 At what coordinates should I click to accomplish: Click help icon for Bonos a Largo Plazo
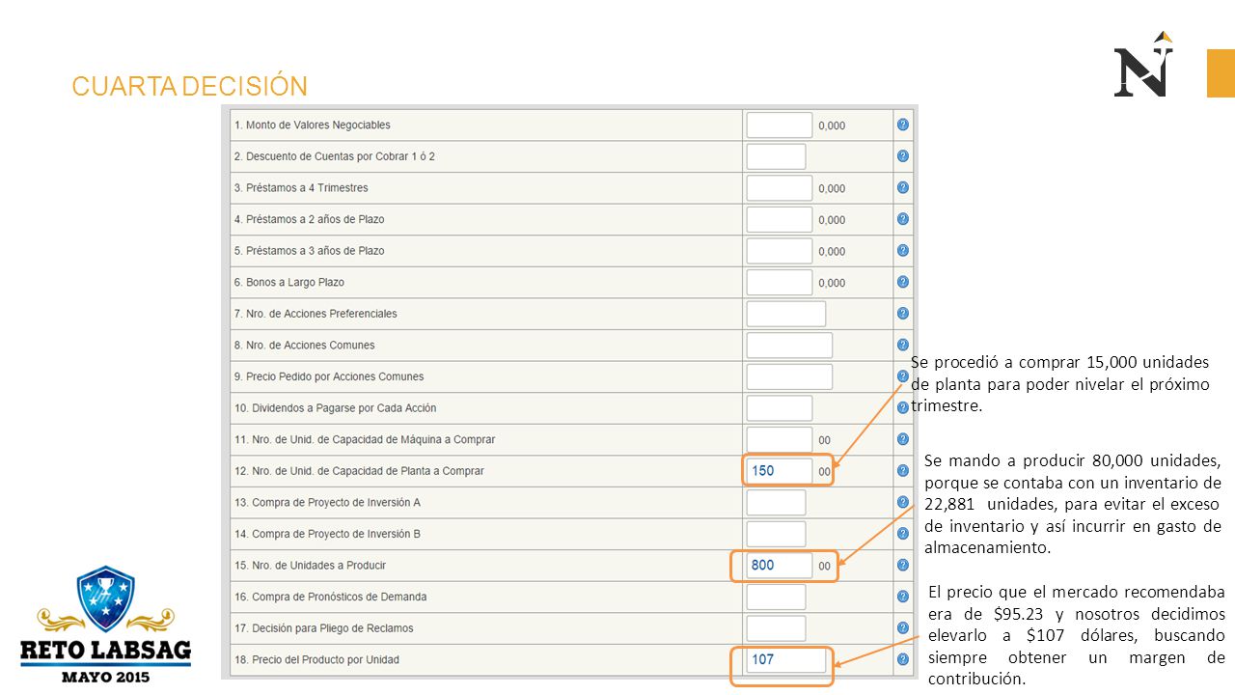[x=903, y=282]
